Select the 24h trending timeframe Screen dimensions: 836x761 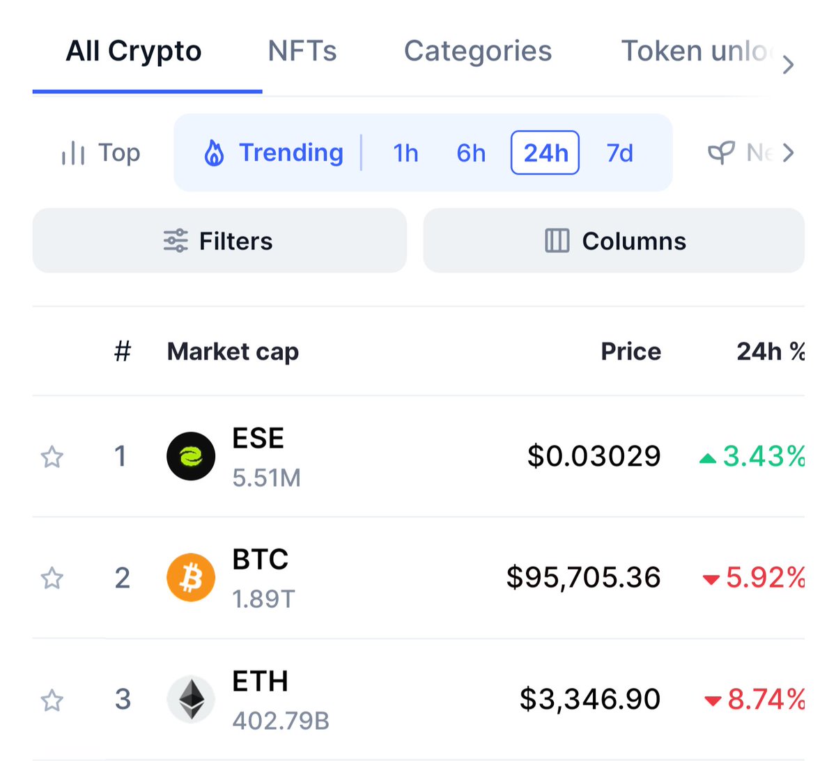click(x=545, y=152)
